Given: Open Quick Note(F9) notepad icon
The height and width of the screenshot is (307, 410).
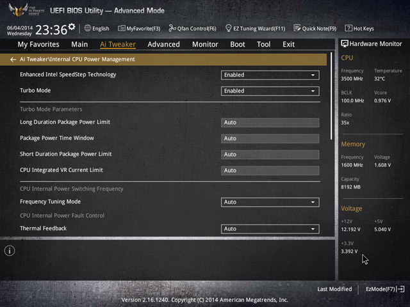Looking at the screenshot, I should coord(297,28).
